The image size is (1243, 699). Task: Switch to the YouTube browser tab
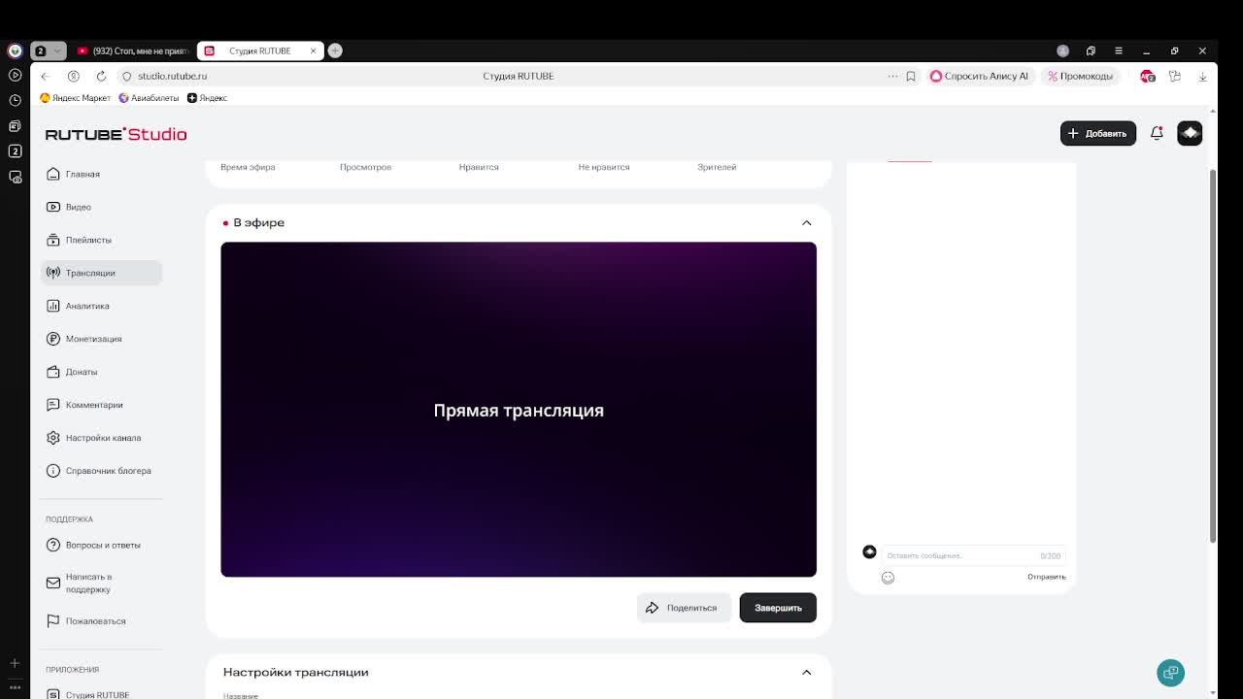point(133,50)
